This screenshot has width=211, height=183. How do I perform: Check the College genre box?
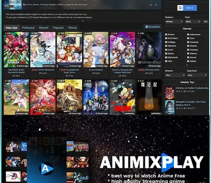[166, 42]
